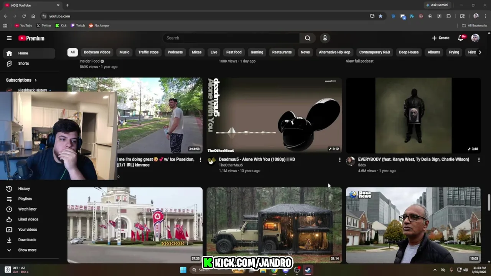
Task: Click the install app icon in address bar
Action: click(x=372, y=16)
